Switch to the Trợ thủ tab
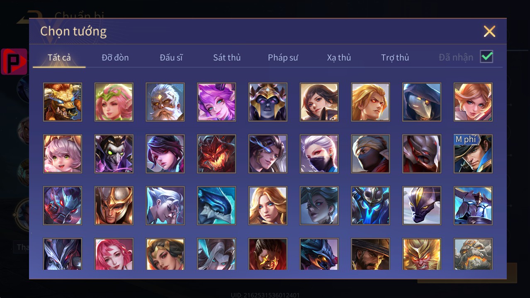530x298 pixels. coord(395,57)
